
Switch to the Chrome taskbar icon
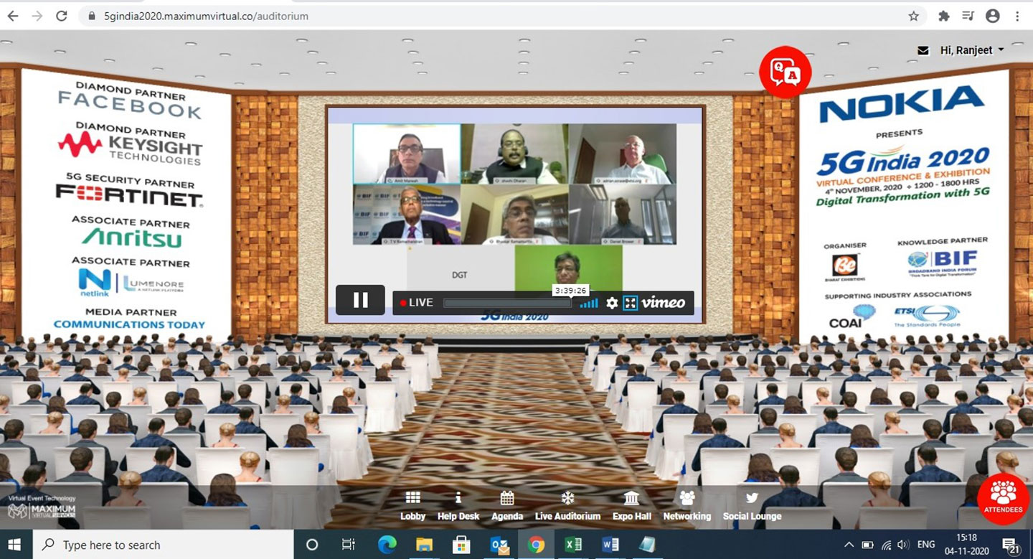pos(536,545)
